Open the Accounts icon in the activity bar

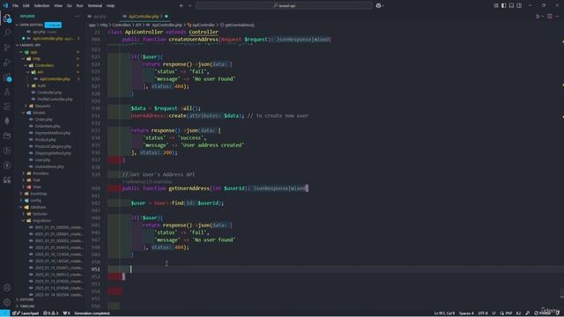tap(7, 288)
